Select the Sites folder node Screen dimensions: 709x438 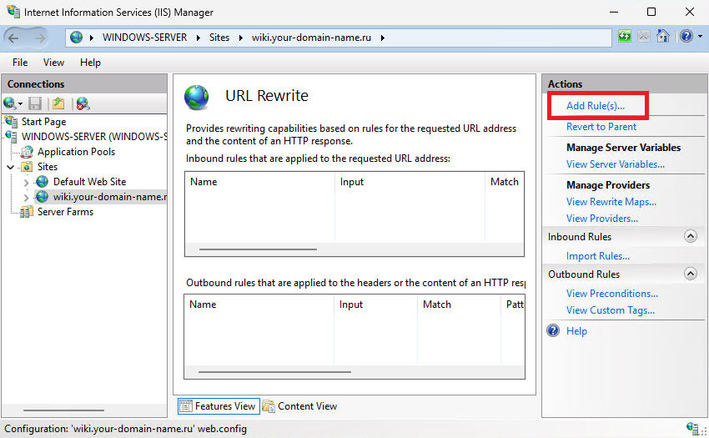[x=48, y=167]
